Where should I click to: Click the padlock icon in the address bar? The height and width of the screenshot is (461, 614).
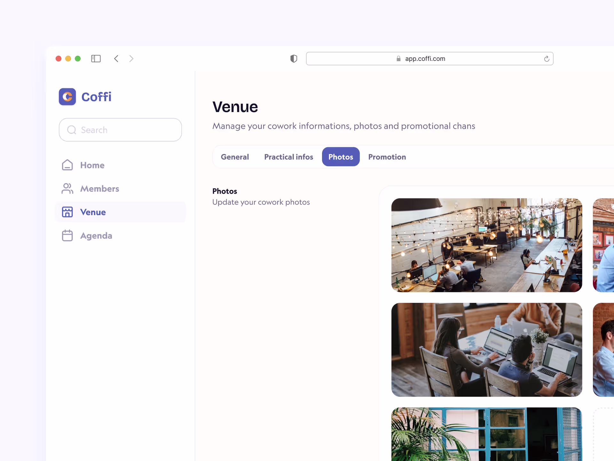[398, 59]
